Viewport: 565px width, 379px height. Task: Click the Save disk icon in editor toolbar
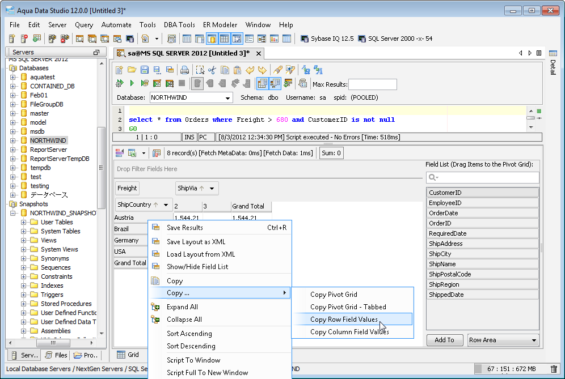click(144, 70)
